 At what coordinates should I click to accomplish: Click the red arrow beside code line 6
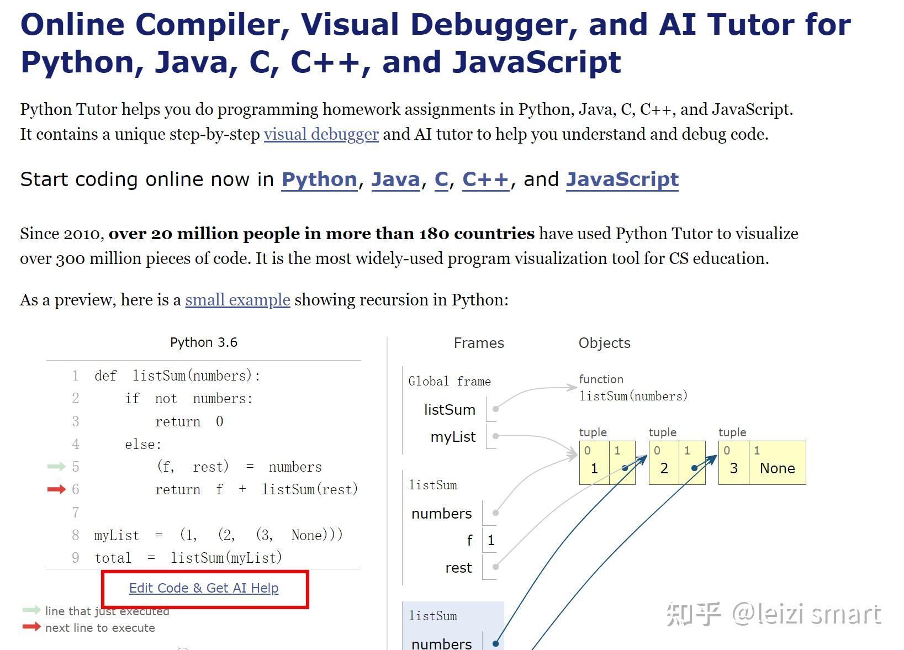pyautogui.click(x=56, y=489)
